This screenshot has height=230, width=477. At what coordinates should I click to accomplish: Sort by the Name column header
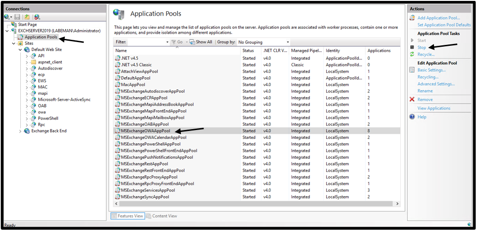tap(177, 50)
